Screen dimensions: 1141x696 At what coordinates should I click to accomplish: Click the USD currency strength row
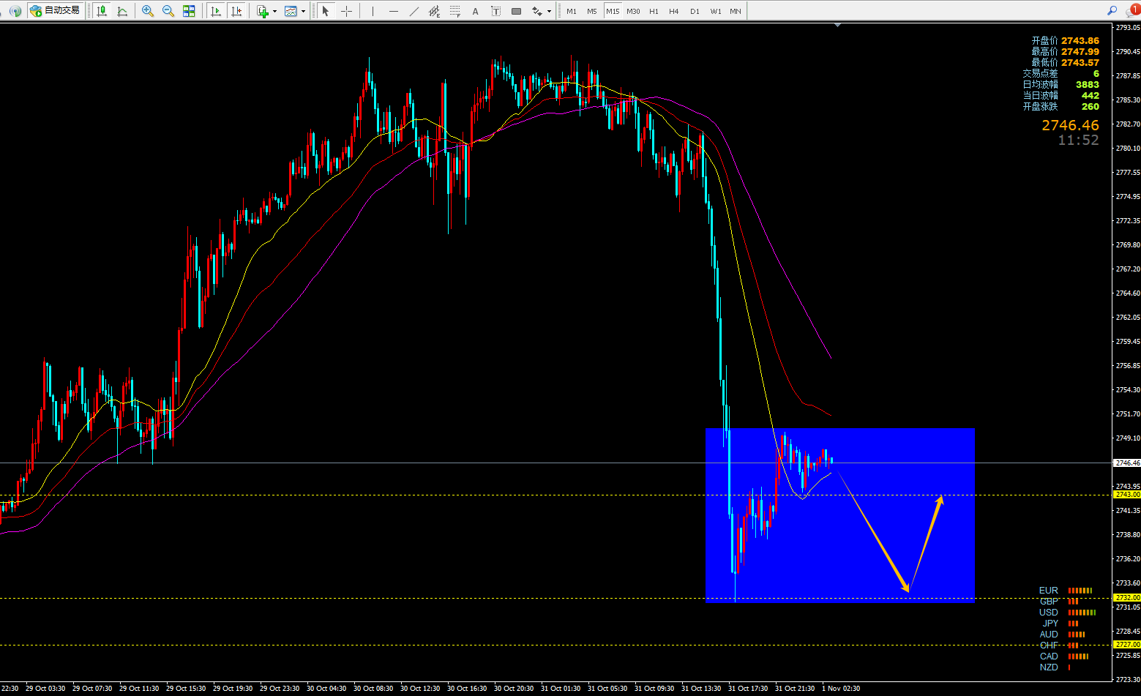(1067, 613)
